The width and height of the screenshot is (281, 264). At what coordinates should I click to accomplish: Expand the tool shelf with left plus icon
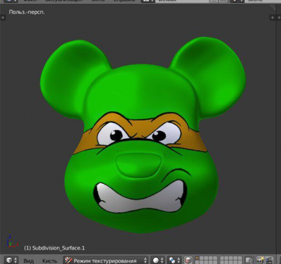click(x=3, y=18)
